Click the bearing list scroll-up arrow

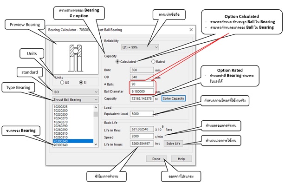tap(96, 107)
